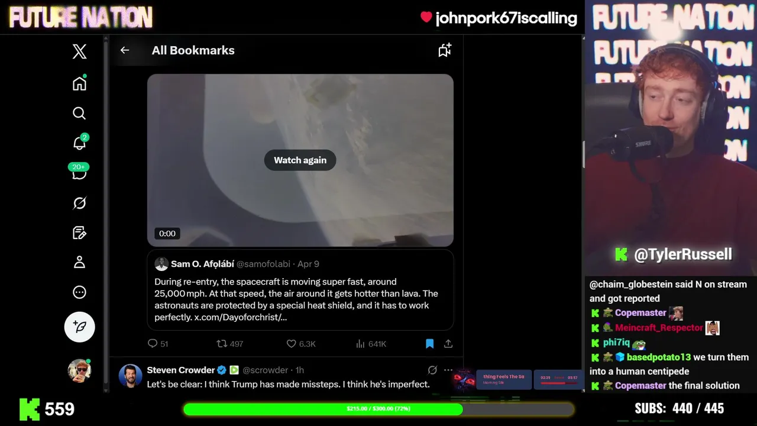The height and width of the screenshot is (426, 757).
Task: Click the heart icon beside johnpork67iscalling
Action: (426, 18)
